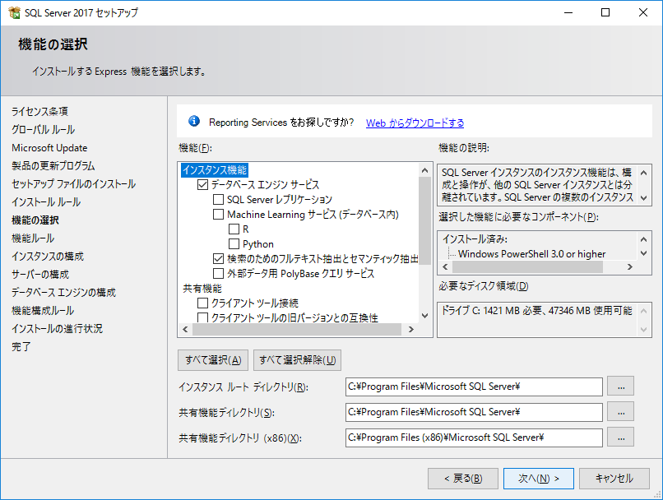Maximize the SQL Server setup window
This screenshot has height=500, width=663.
605,12
